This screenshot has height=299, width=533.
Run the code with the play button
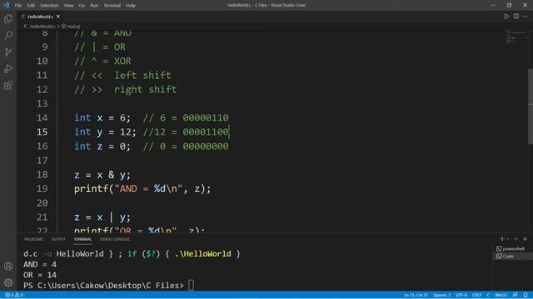click(x=506, y=17)
